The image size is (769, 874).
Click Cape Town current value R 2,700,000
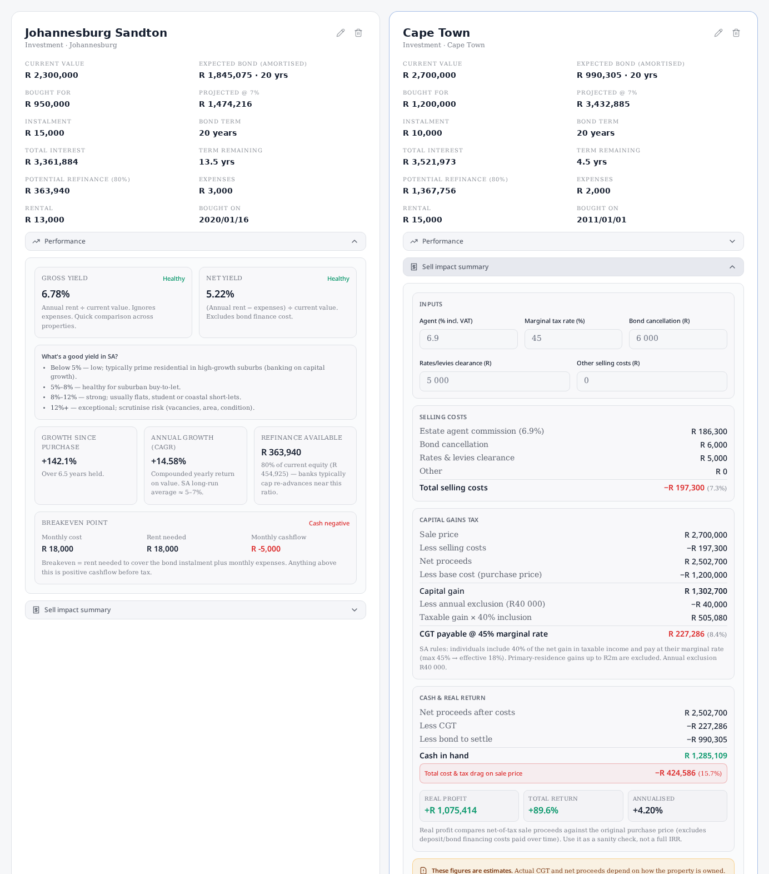pos(430,75)
